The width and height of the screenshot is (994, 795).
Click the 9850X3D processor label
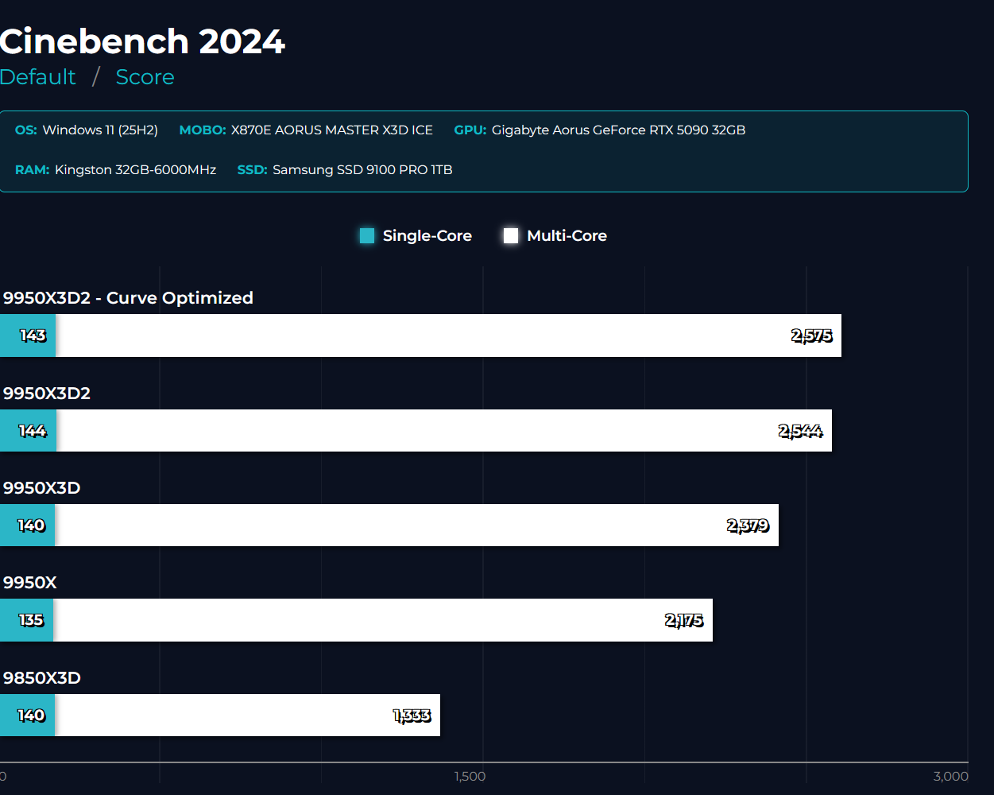pos(42,678)
